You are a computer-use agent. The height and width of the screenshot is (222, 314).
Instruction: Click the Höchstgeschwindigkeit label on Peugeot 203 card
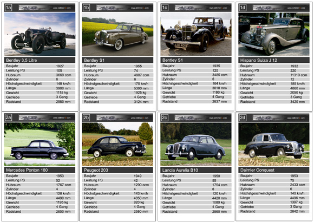tap(102, 193)
